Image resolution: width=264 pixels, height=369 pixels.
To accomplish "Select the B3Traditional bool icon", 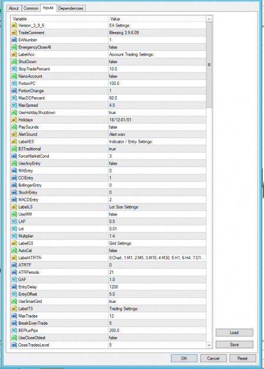I will point(14,149).
